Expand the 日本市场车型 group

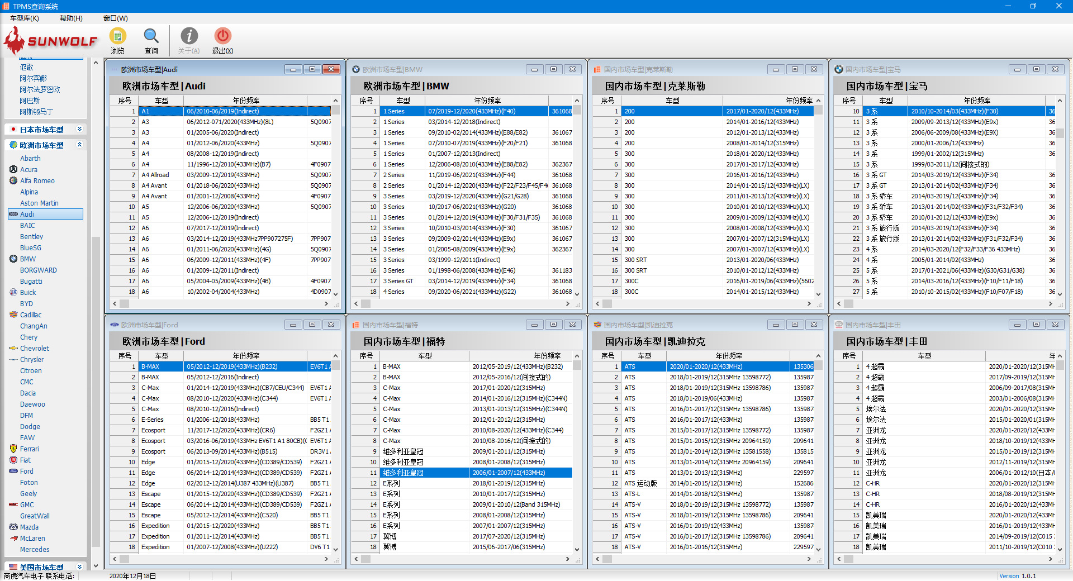[79, 129]
